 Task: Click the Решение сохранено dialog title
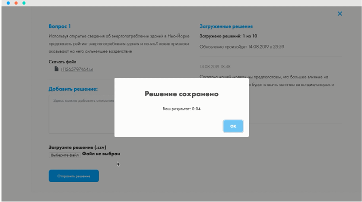[x=181, y=94]
